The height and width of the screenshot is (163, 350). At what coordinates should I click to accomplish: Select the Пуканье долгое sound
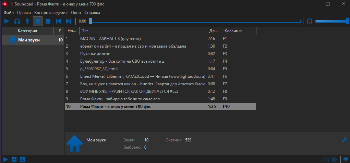[x=160, y=54]
